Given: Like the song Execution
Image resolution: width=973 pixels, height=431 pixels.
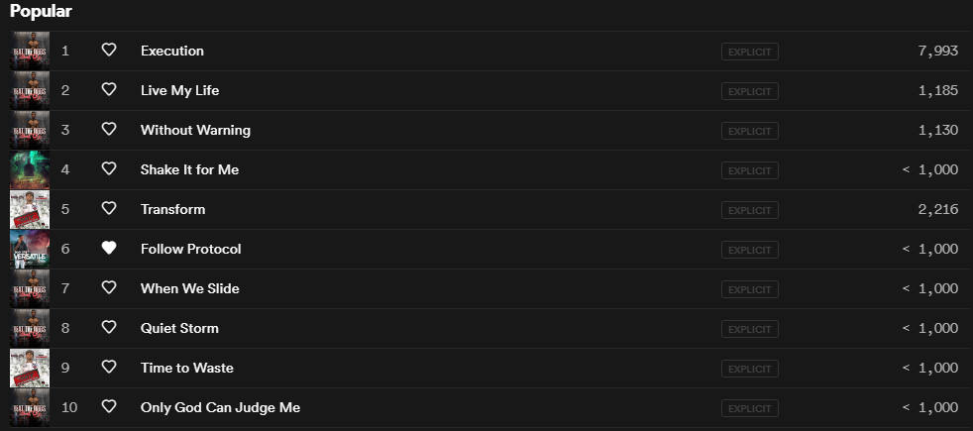Looking at the screenshot, I should tap(109, 51).
